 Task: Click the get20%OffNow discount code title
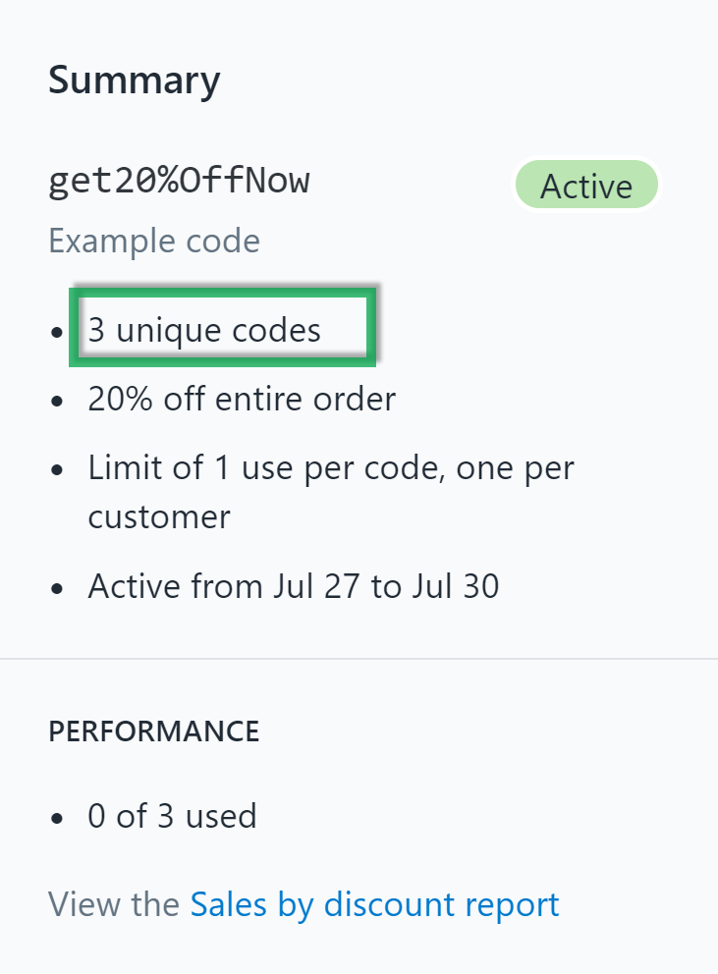click(x=180, y=181)
